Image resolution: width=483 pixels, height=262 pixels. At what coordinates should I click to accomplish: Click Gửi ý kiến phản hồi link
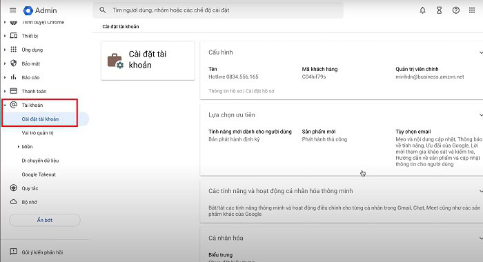click(x=42, y=252)
